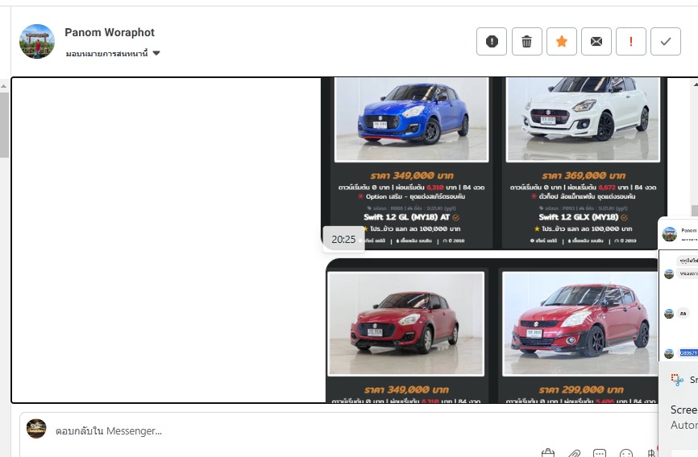Image resolution: width=698 pixels, height=457 pixels.
Task: Click the shopping bag icon in reply bar
Action: [x=548, y=453]
